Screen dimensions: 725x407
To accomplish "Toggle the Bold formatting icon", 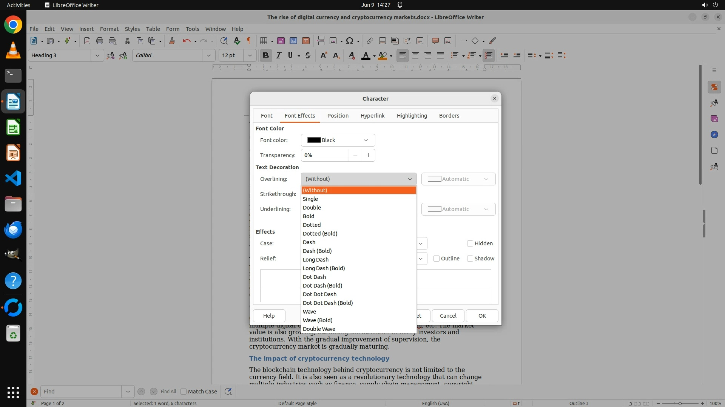I will [x=265, y=56].
